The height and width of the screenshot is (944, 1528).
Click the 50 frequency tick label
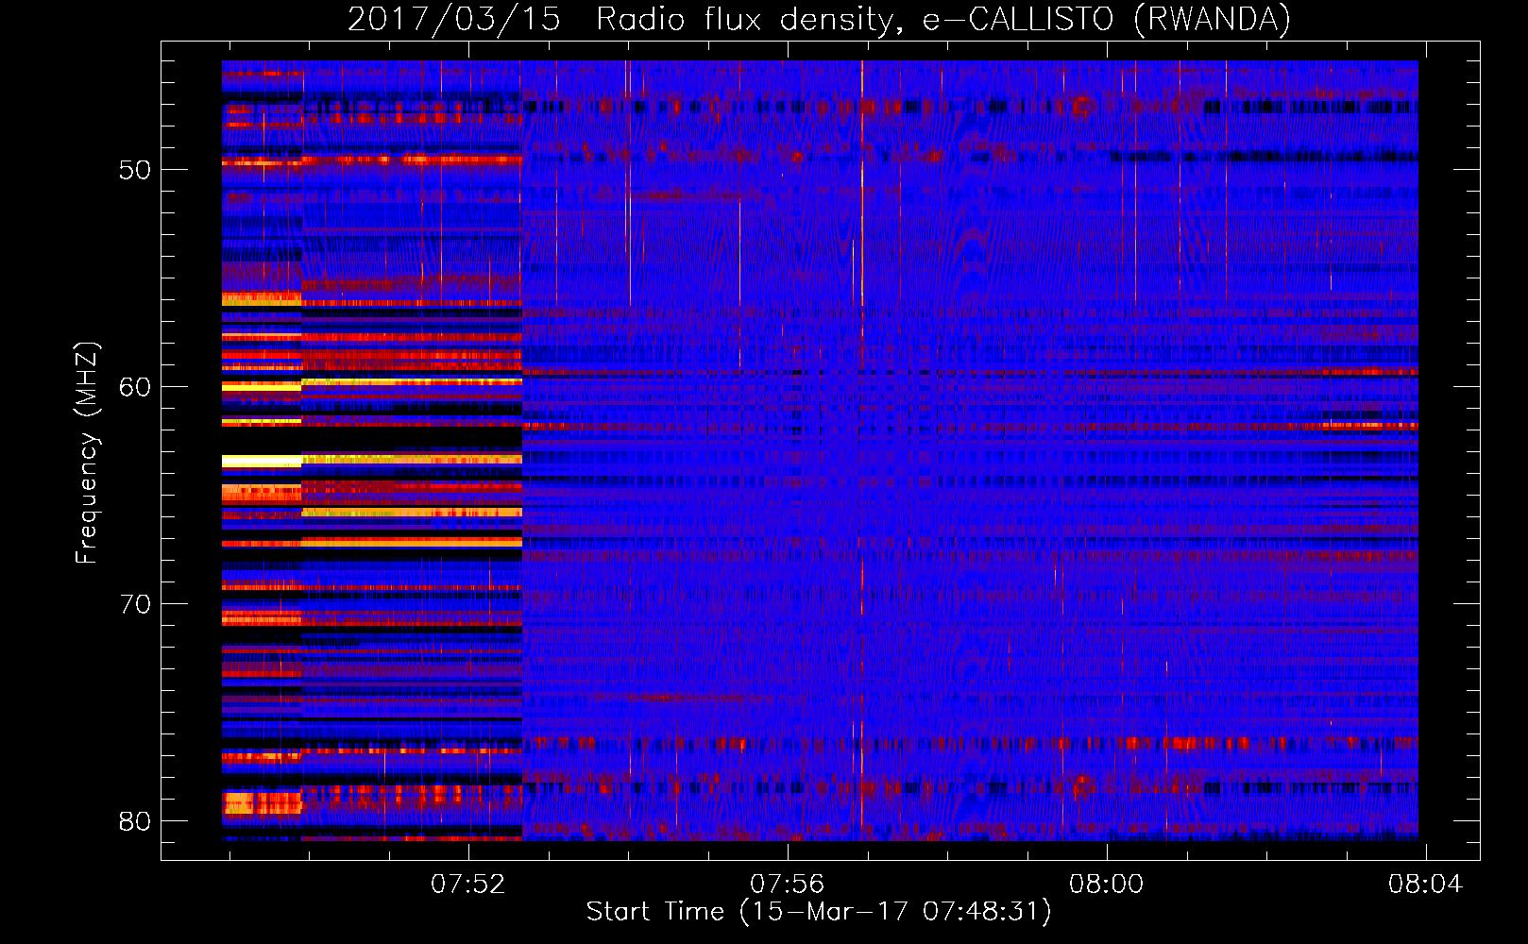tap(135, 170)
